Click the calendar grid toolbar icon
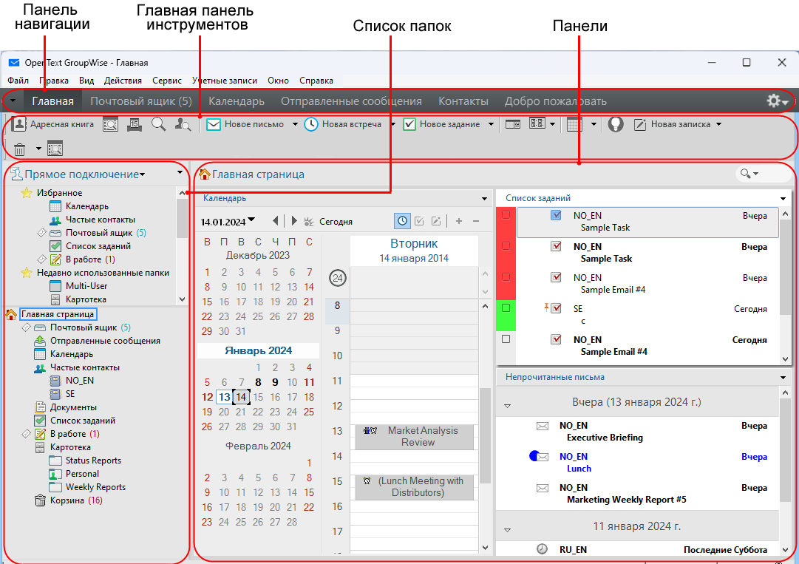This screenshot has height=564, width=799. point(574,124)
